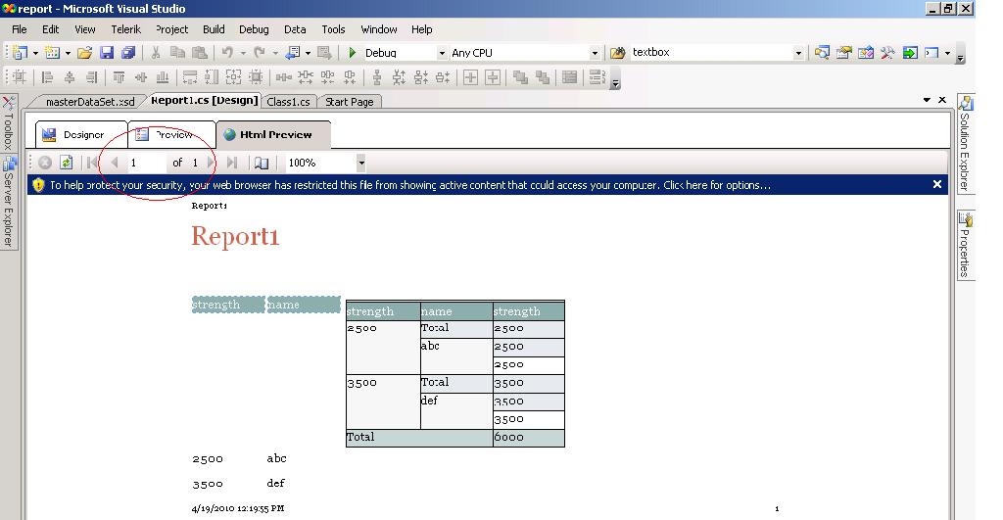Image resolution: width=1003 pixels, height=520 pixels.
Task: Go to the first page of the report
Action: click(92, 163)
